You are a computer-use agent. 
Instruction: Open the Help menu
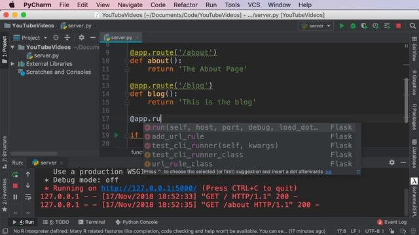click(305, 5)
